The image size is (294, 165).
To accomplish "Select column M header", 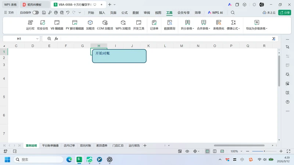I will coord(182,46).
